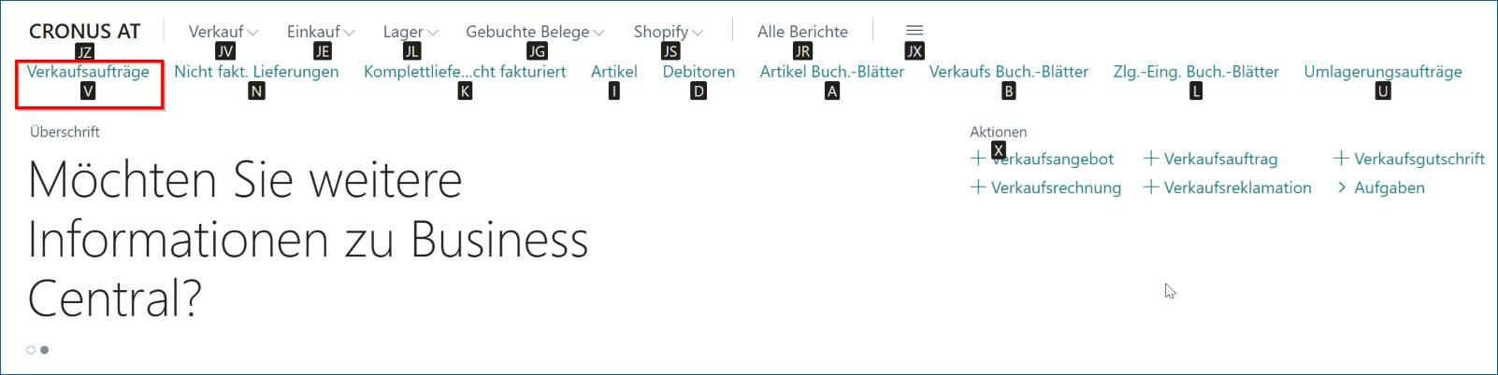The image size is (1498, 375).
Task: Open the Shopify menu
Action: point(668,32)
